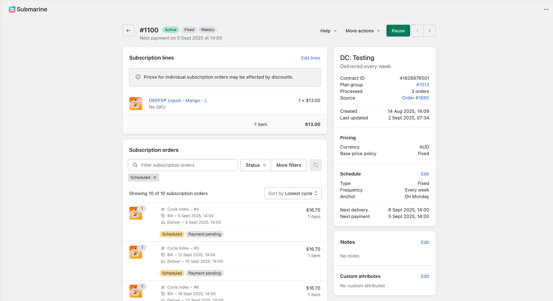The height and width of the screenshot is (301, 553).
Task: Edit the Schedule section
Action: pyautogui.click(x=425, y=174)
